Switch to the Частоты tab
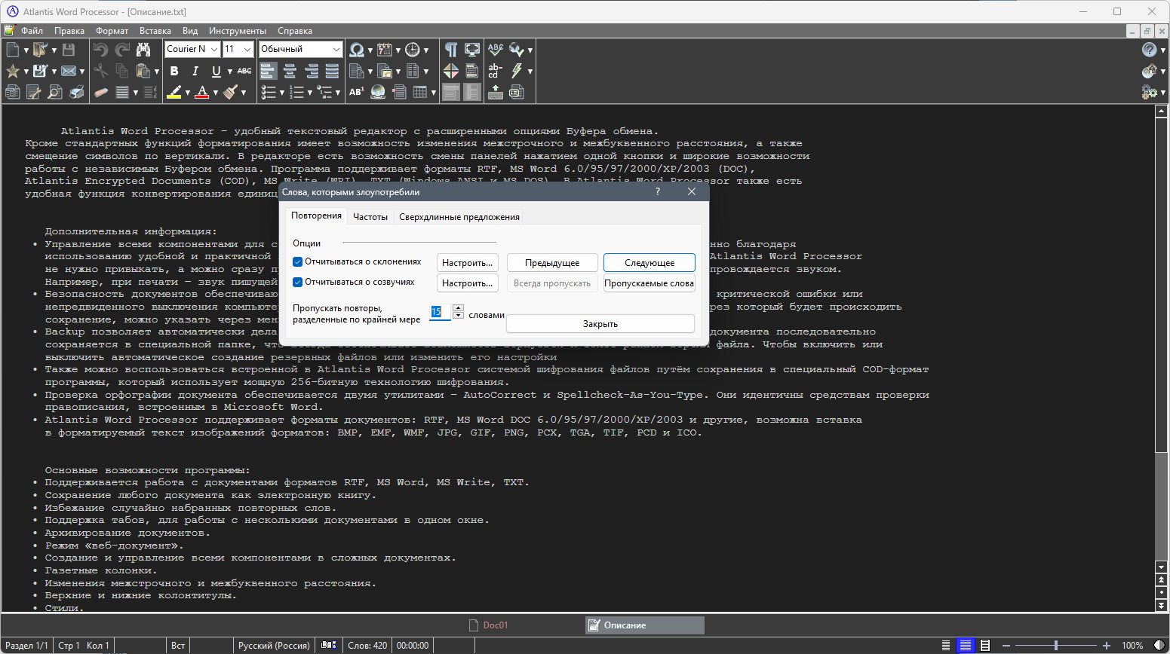 coord(370,216)
